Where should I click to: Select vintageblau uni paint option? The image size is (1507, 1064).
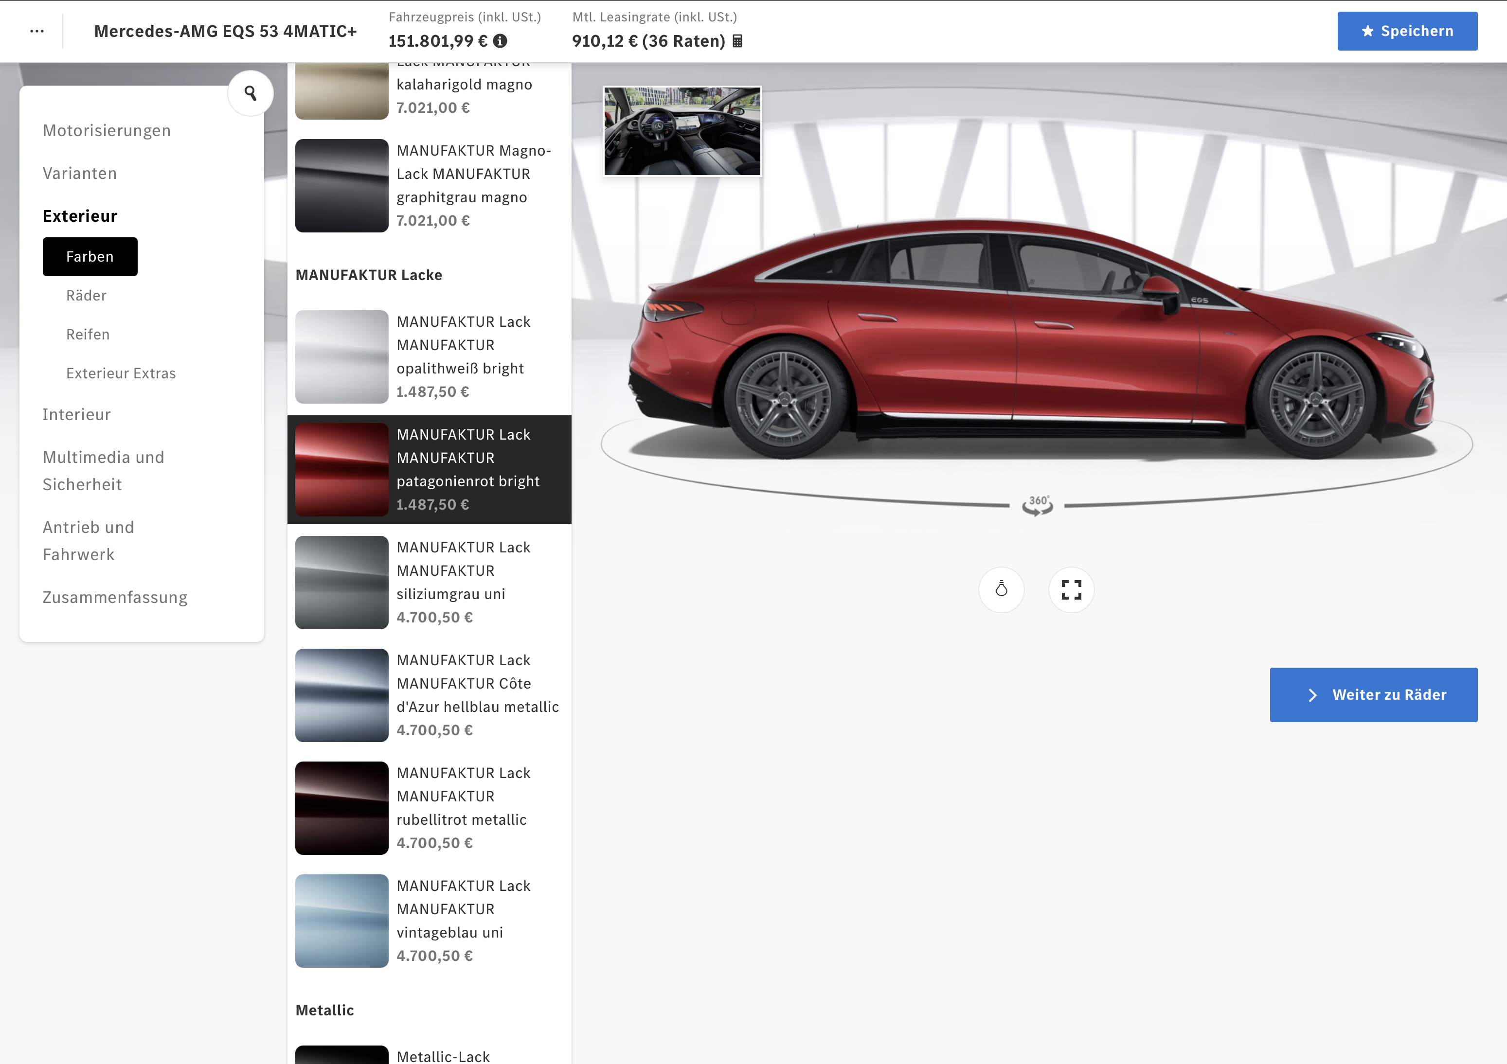click(x=341, y=921)
